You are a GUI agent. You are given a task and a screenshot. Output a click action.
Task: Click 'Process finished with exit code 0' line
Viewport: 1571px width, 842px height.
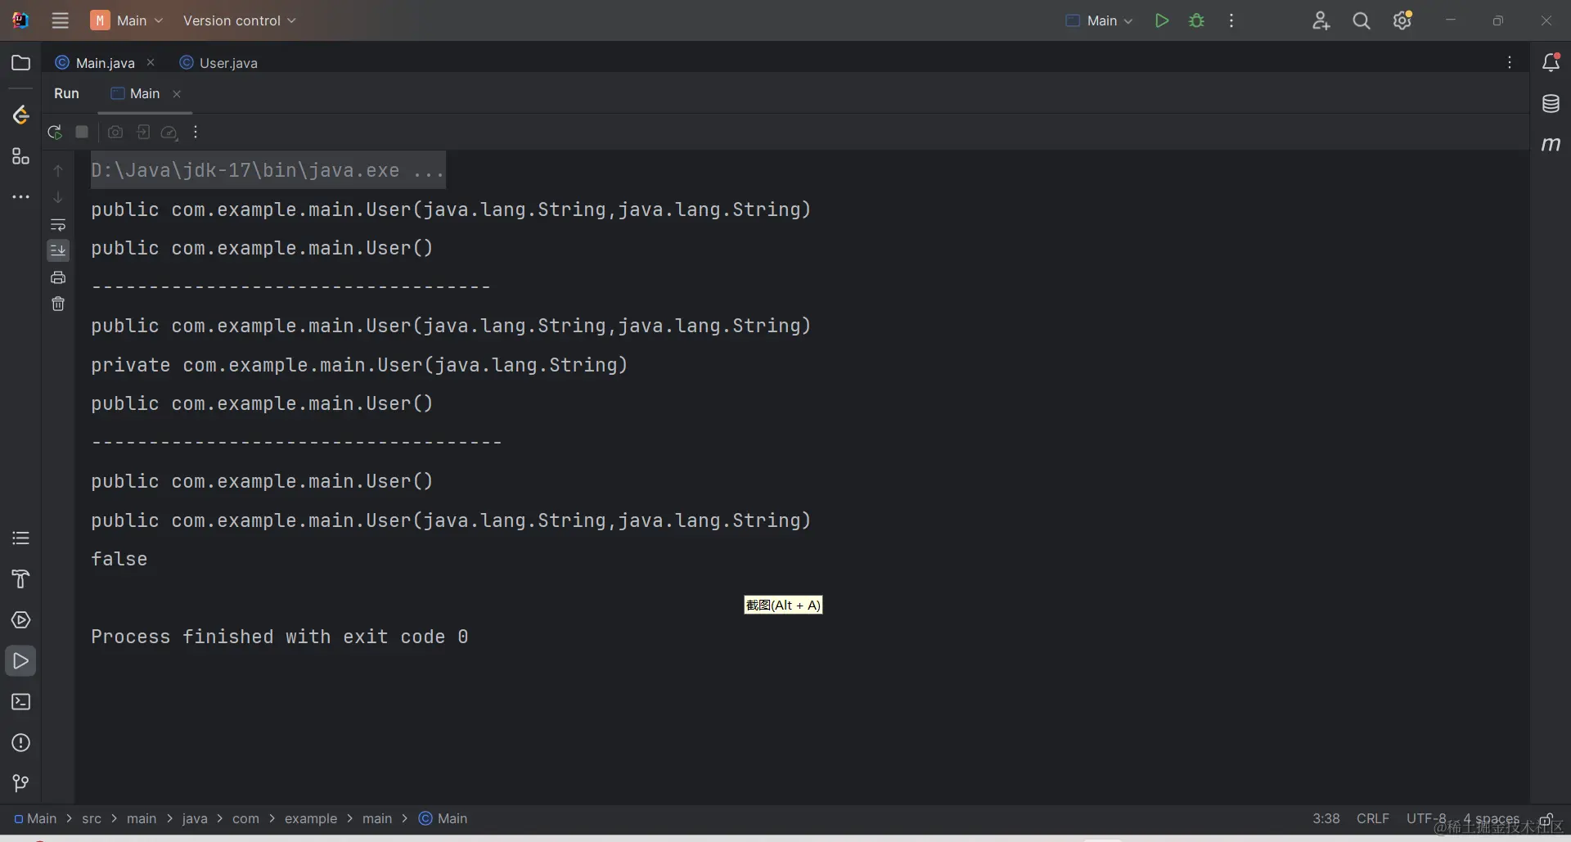click(280, 637)
